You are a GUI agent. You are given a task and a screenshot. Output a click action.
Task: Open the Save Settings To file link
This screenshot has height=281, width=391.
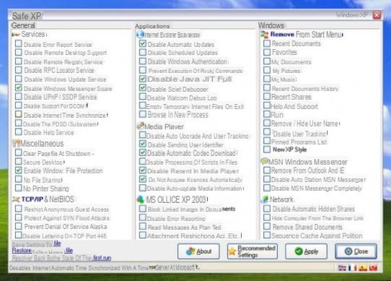[x=57, y=243]
